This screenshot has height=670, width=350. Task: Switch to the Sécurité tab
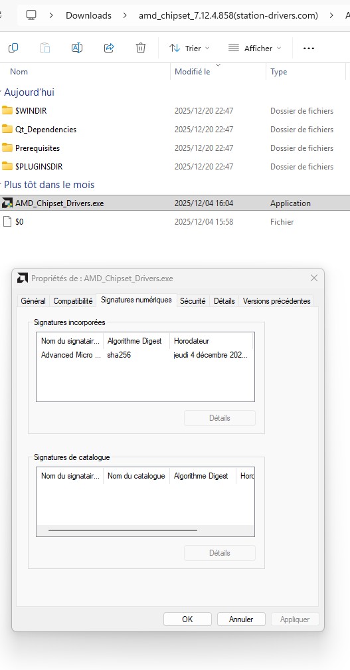coord(193,301)
